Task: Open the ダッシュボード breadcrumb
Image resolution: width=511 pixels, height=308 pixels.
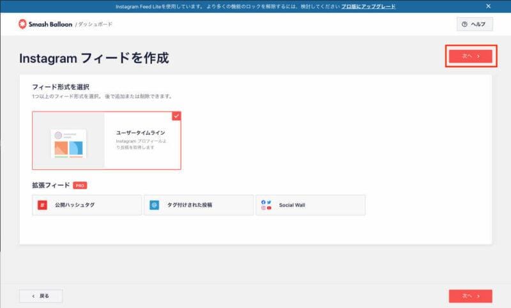Action: tap(96, 24)
